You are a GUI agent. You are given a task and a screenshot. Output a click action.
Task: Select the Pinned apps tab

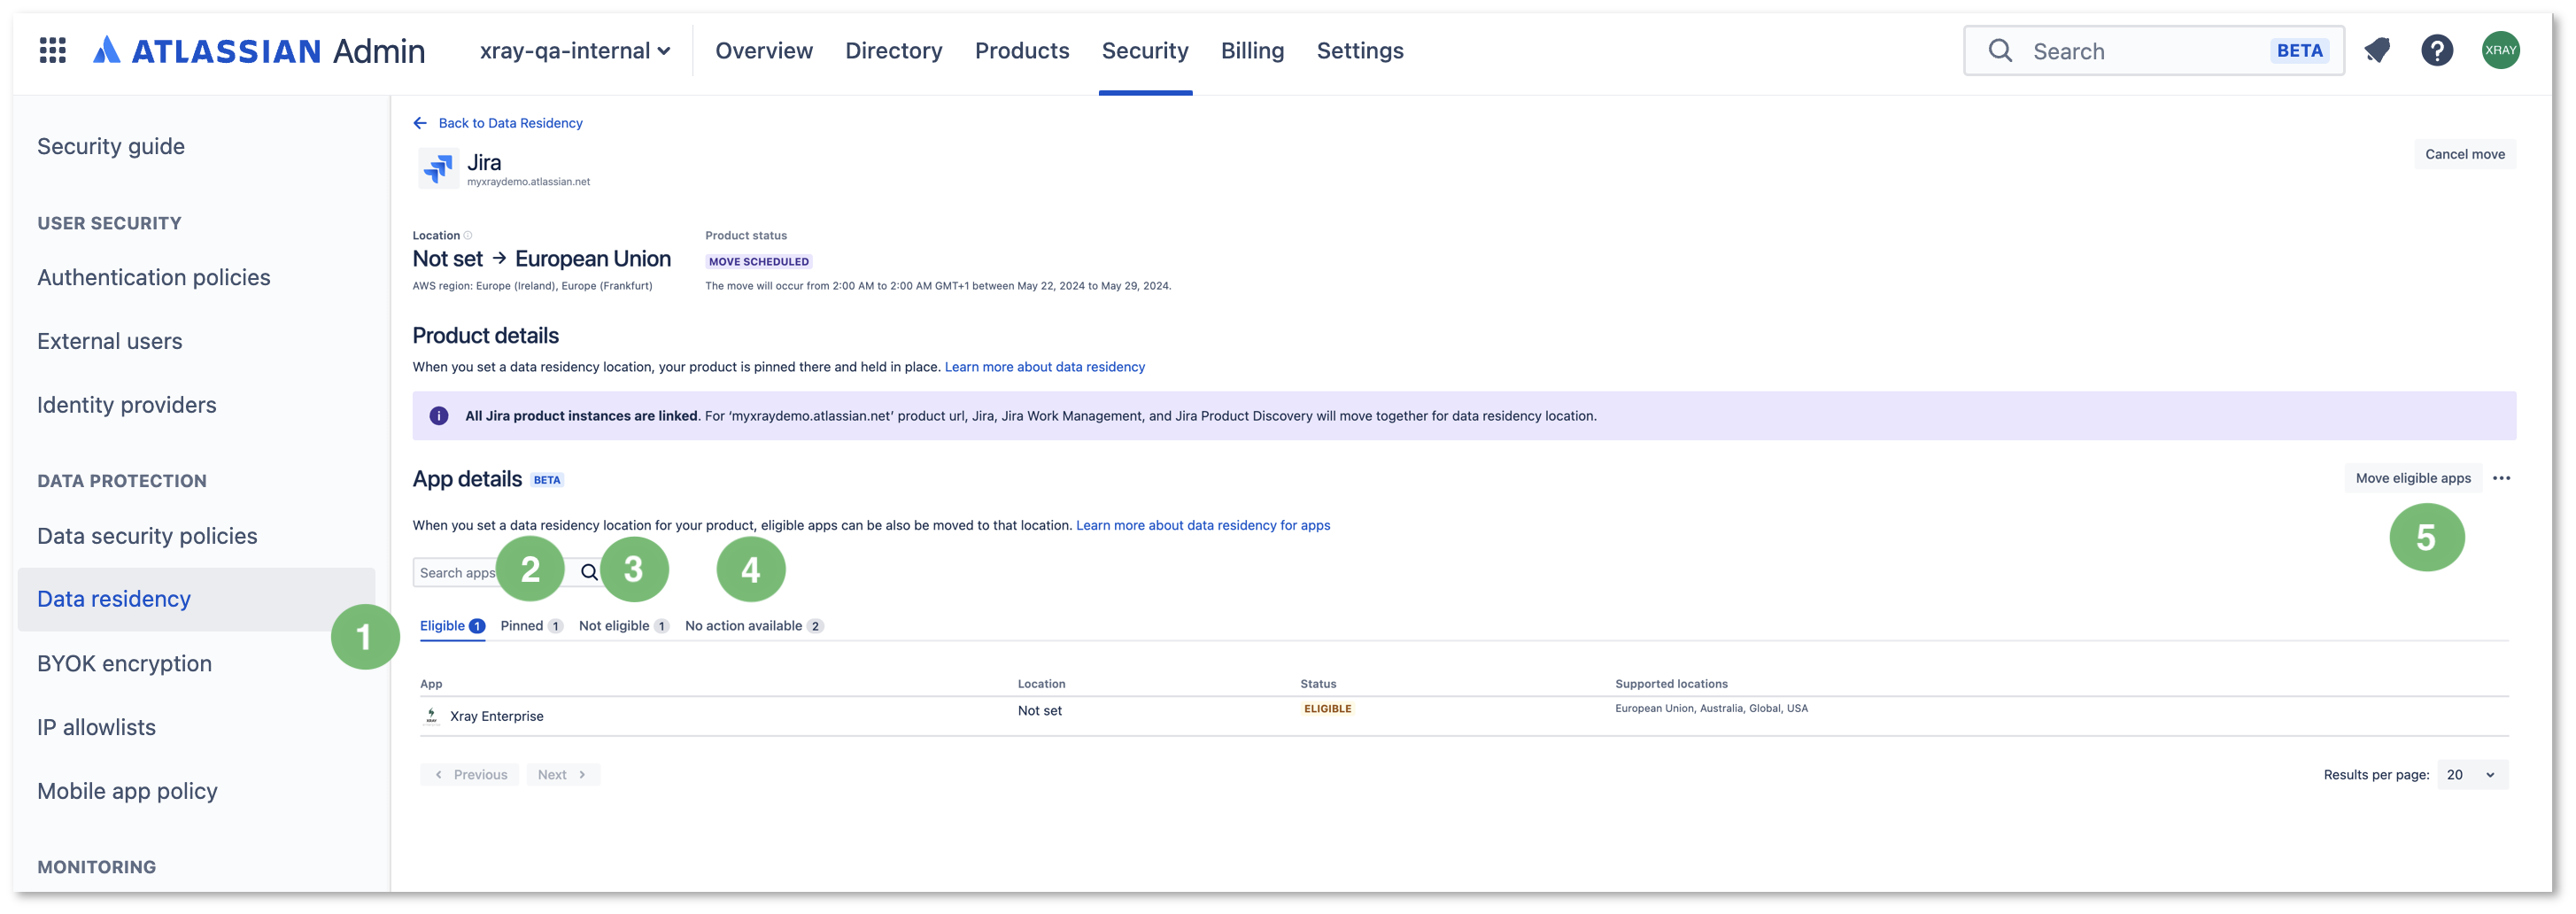[531, 626]
